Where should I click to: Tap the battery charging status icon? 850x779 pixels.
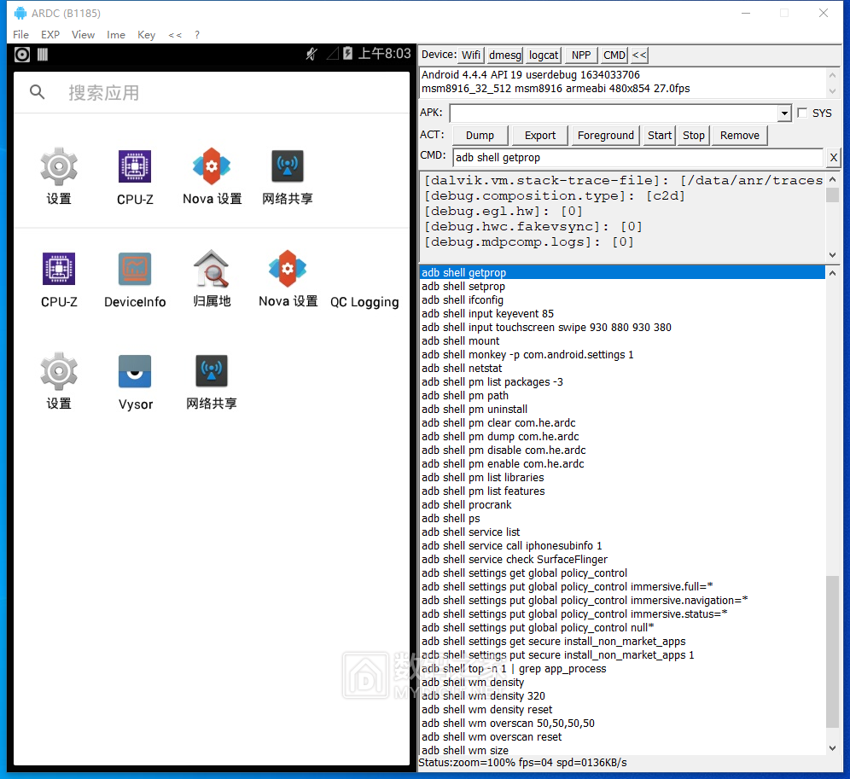tap(347, 53)
